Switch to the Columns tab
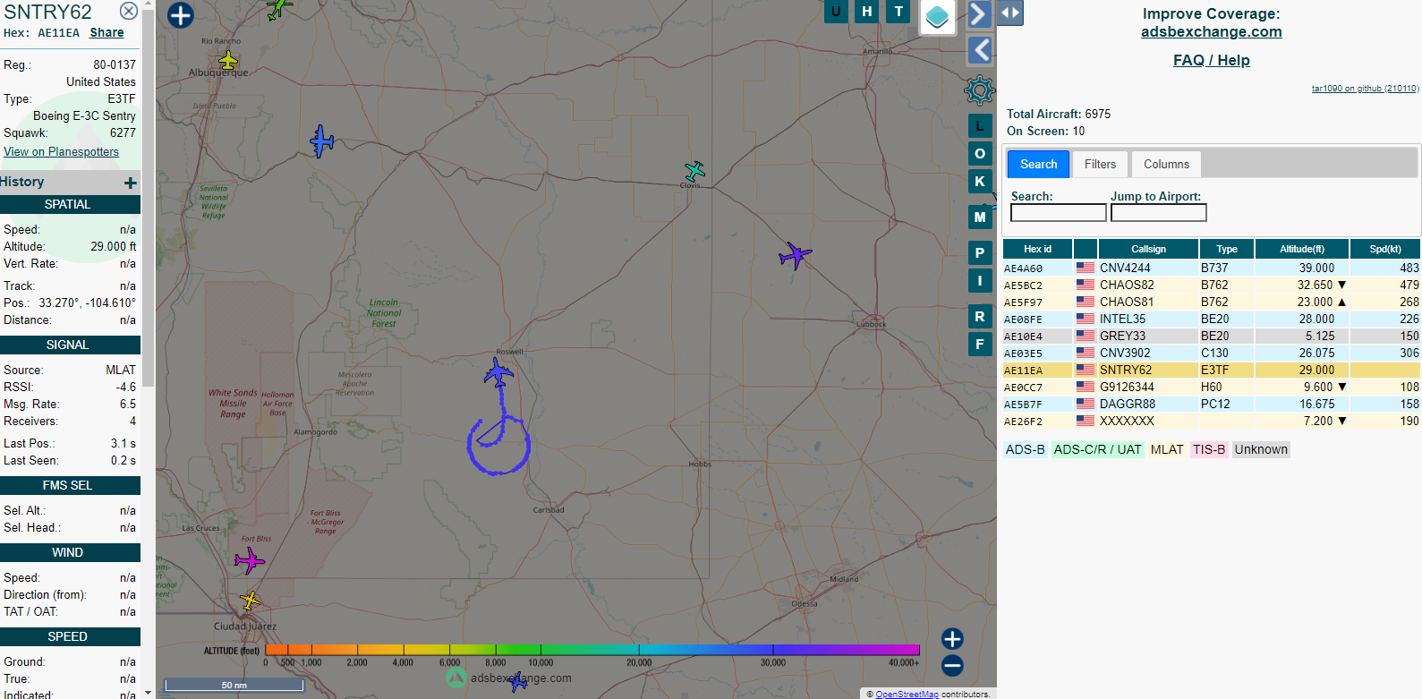Screen dimensions: 1422x699 [x=1166, y=164]
